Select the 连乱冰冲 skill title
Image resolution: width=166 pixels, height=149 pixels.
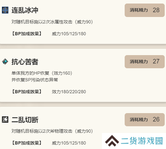point(25,10)
